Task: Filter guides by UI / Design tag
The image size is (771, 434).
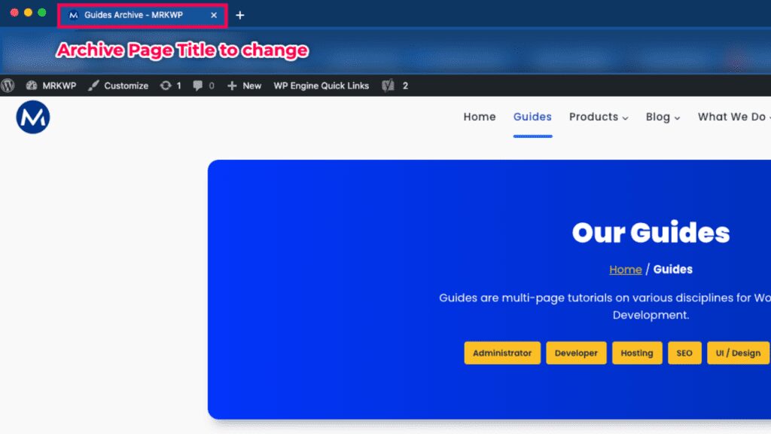Action: (738, 353)
